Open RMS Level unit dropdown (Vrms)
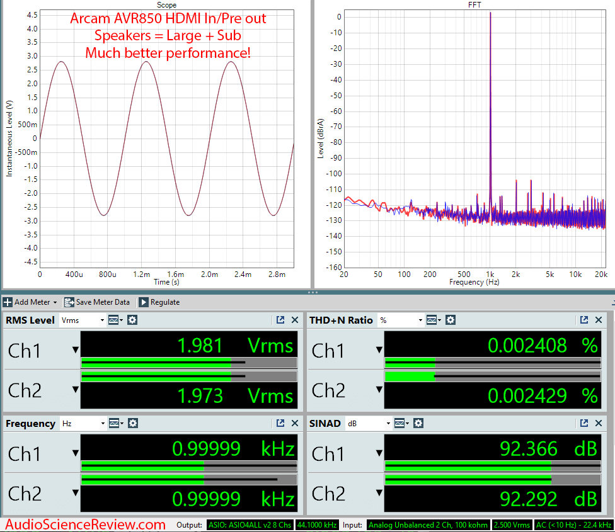The image size is (615, 532). tap(83, 320)
